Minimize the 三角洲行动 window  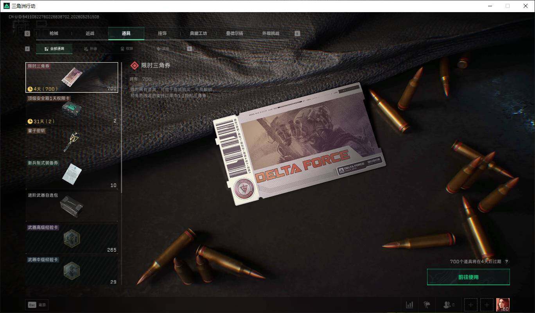(x=490, y=6)
